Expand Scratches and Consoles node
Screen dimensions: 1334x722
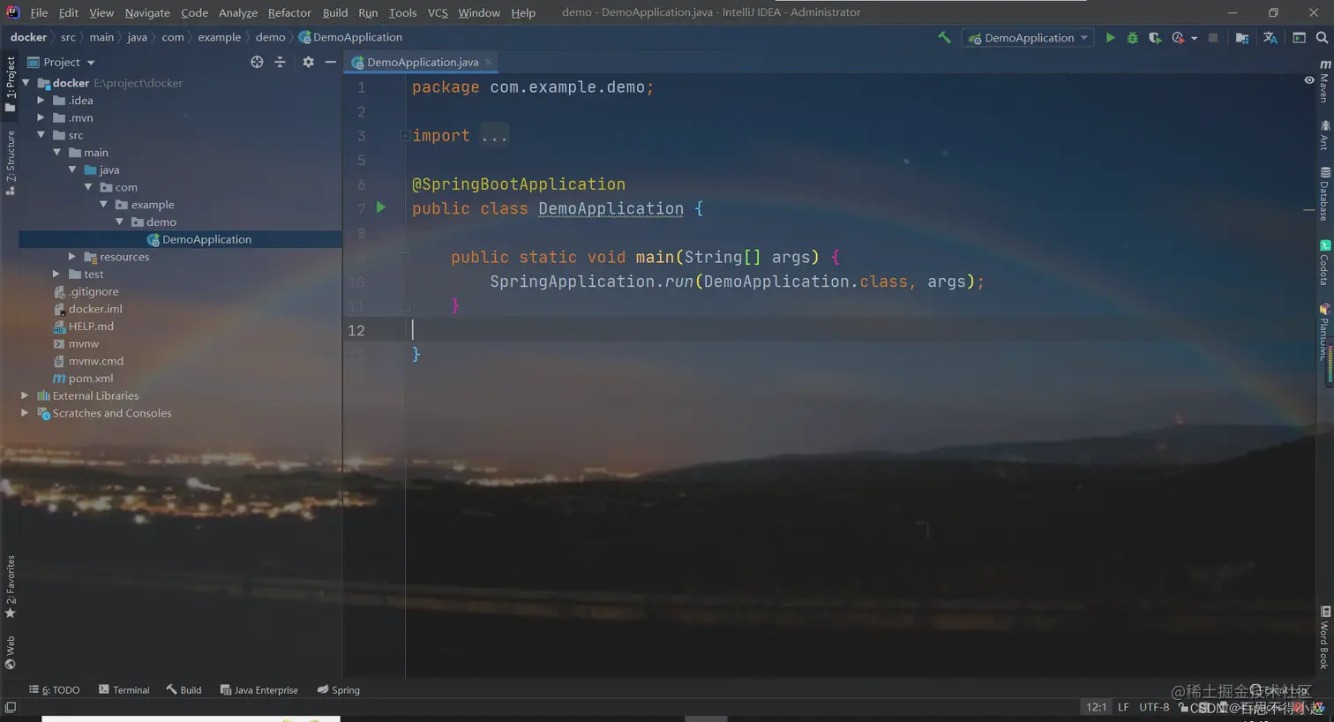[x=25, y=413]
